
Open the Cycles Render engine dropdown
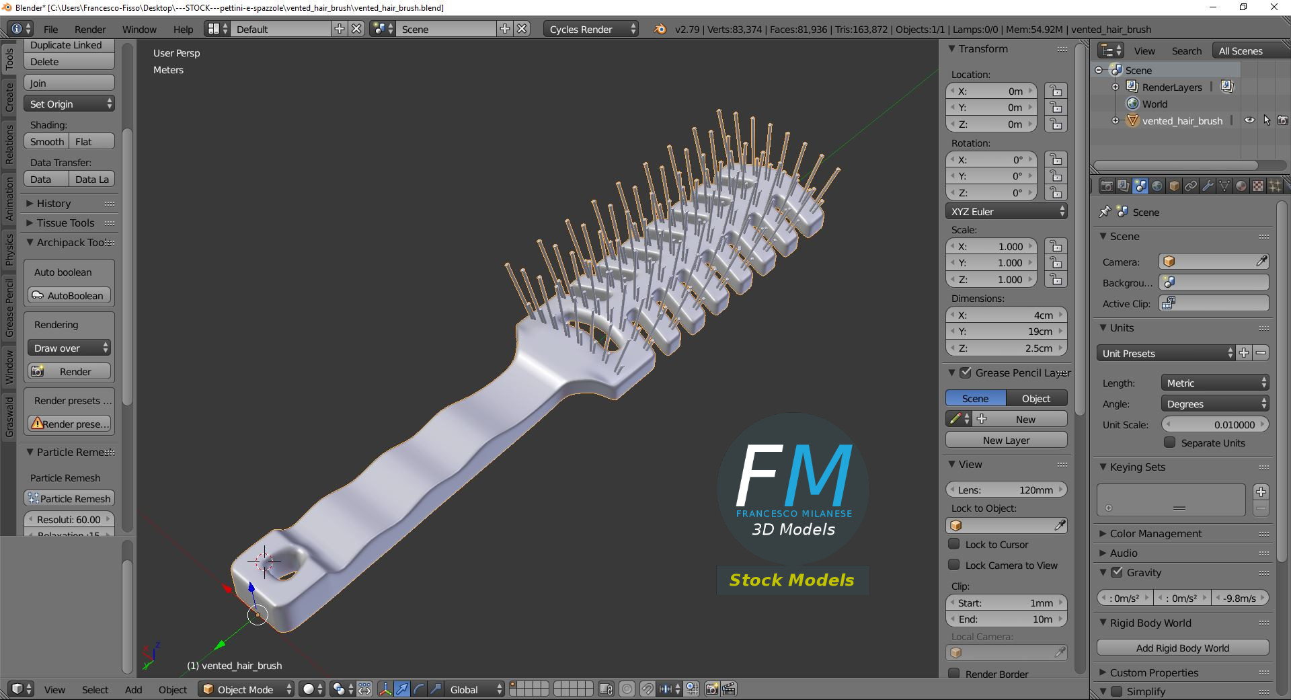point(590,29)
